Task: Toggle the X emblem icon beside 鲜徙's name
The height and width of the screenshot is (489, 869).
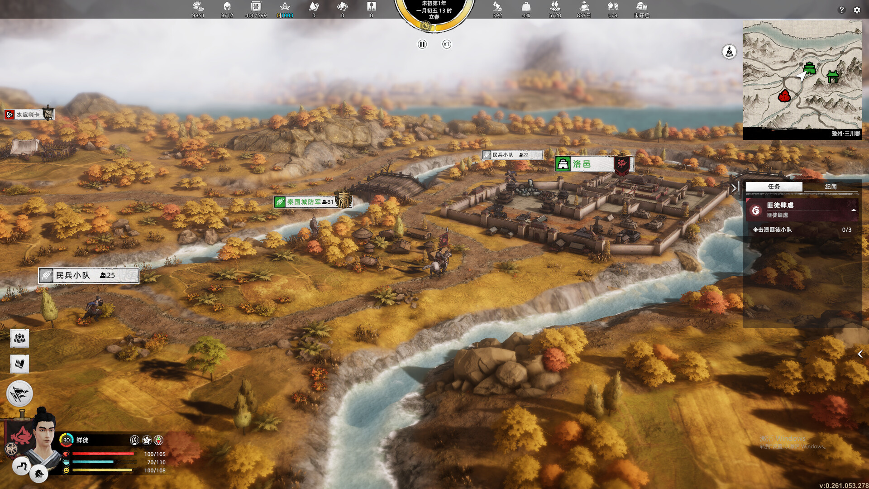Action: click(x=134, y=440)
